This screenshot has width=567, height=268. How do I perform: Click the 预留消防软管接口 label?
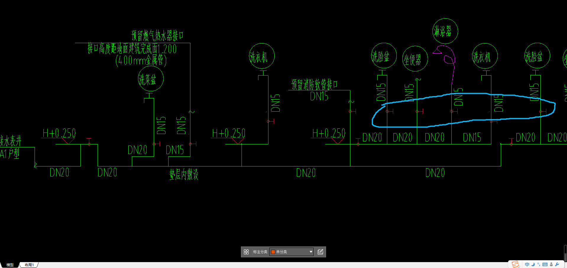pyautogui.click(x=314, y=84)
